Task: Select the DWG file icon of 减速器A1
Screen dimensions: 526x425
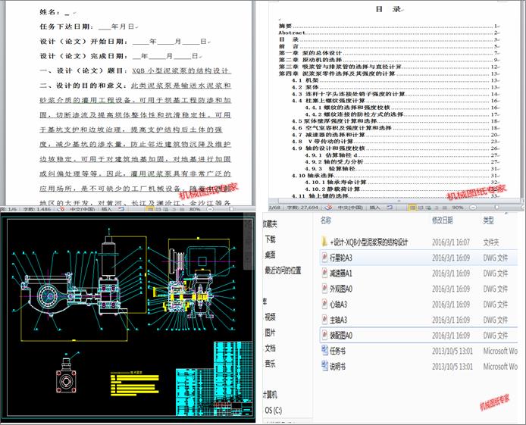Action: point(324,273)
